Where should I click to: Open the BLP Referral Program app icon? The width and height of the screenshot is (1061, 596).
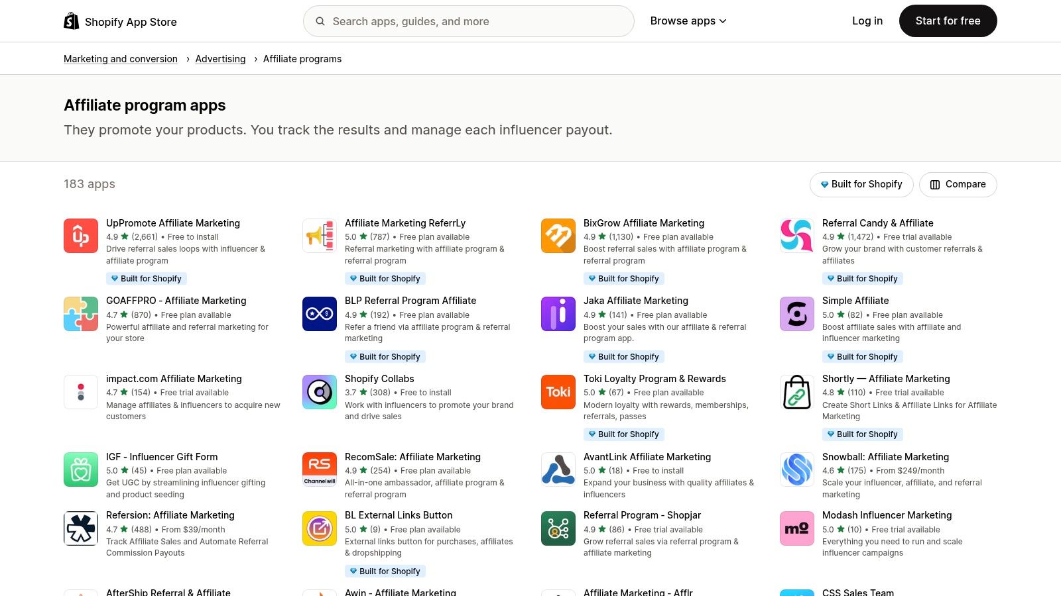tap(320, 314)
